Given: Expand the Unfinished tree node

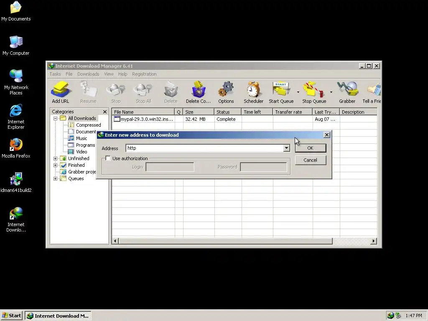Looking at the screenshot, I should click(56, 158).
